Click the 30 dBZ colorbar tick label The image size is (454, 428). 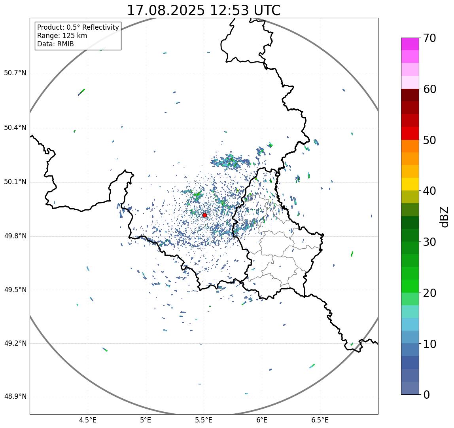(x=429, y=242)
